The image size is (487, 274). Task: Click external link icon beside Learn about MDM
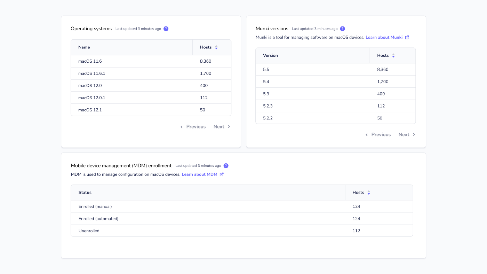click(222, 174)
